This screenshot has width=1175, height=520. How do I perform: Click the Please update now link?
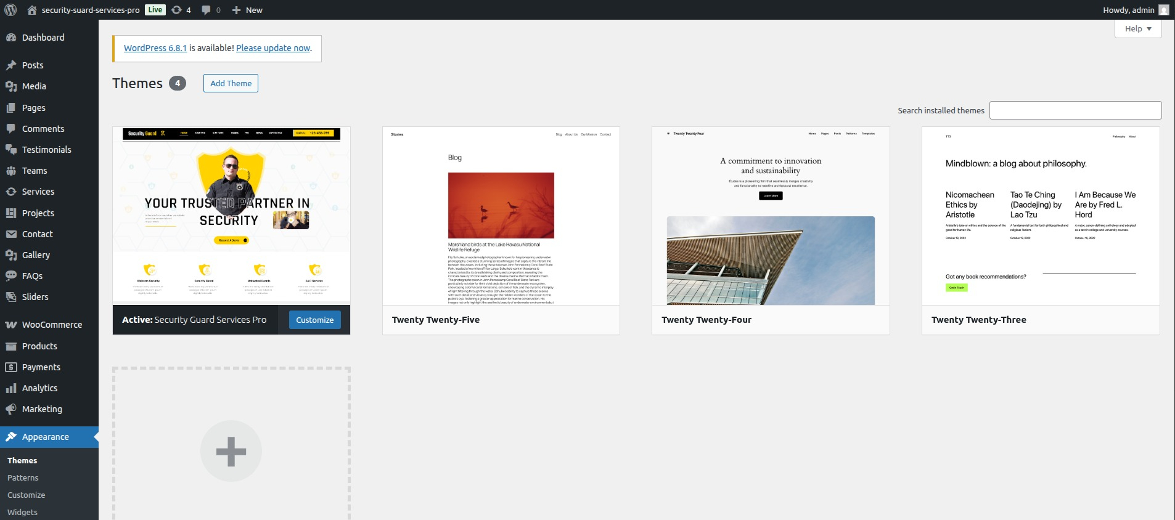[273, 48]
